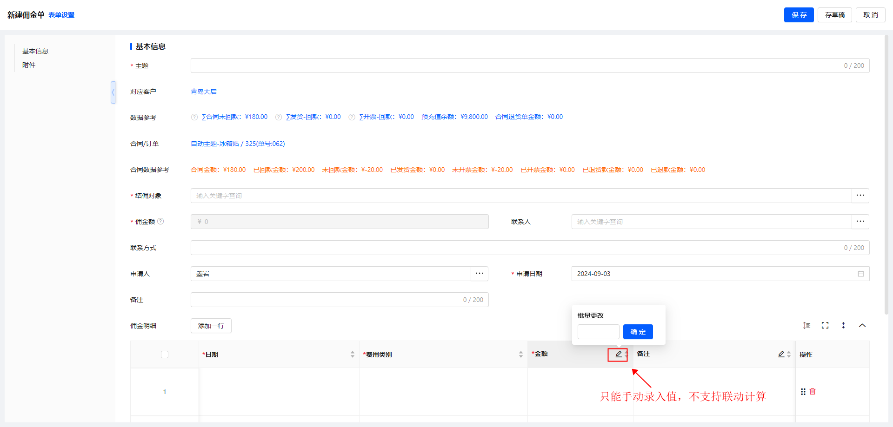Select 基本信息 in the left navigation
Screen dimensions: 893x427
(x=35, y=51)
